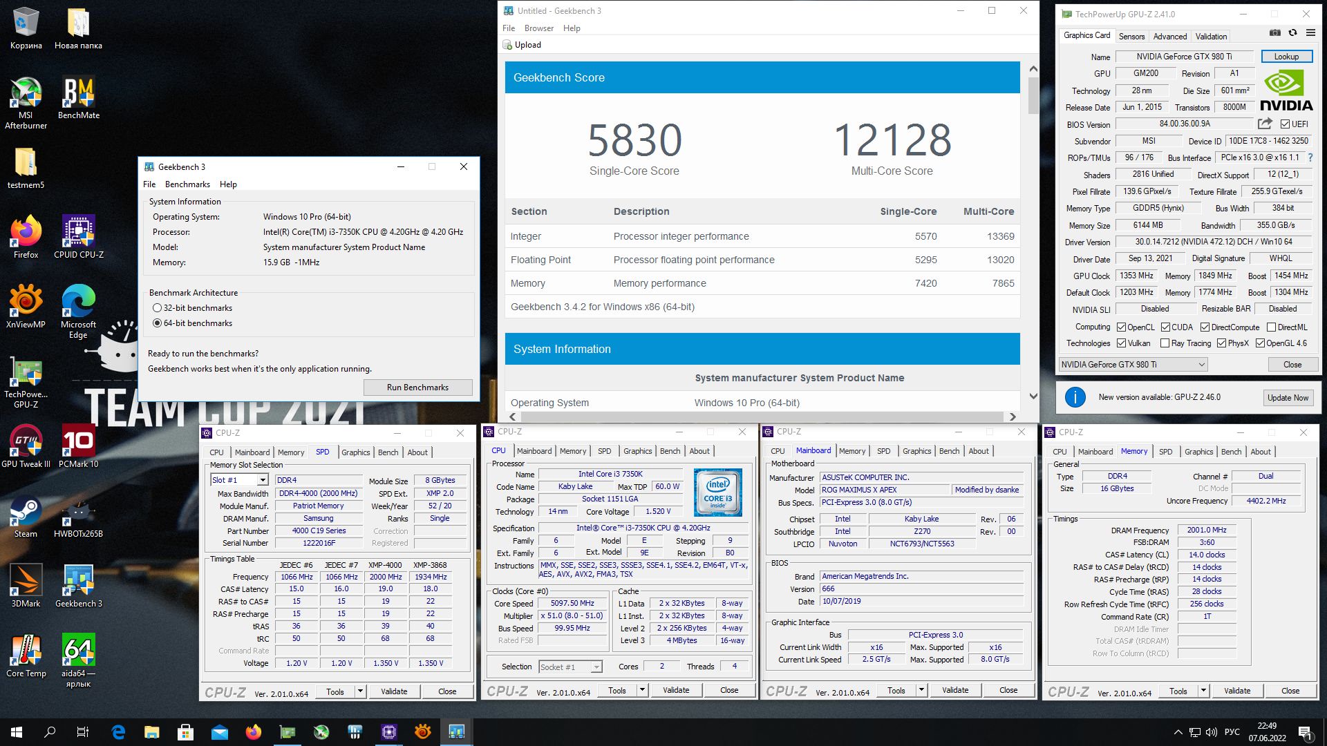Click the NVIDIA logo in GPU-Z
The image size is (1327, 746).
pyautogui.click(x=1286, y=90)
